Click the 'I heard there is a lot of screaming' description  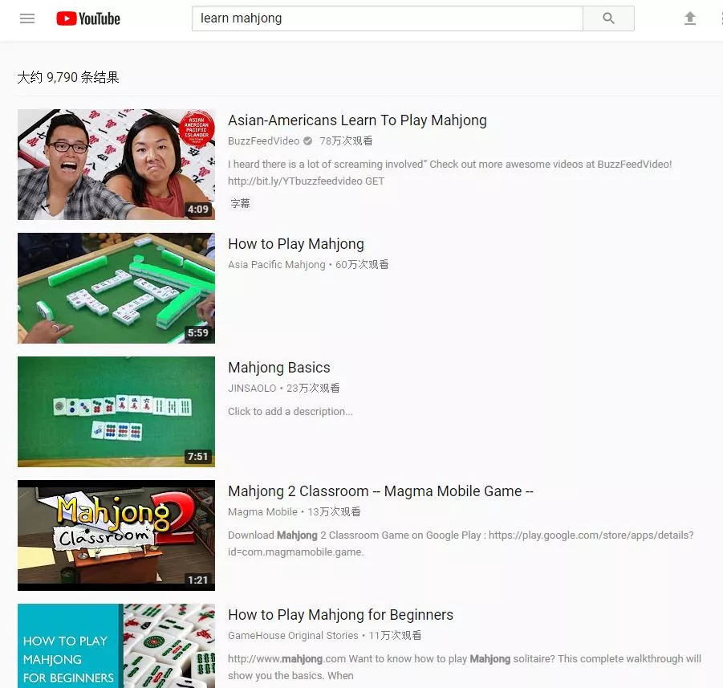450,173
